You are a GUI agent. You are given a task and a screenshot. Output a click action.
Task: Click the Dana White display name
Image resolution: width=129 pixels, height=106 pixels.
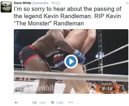pos(22,3)
